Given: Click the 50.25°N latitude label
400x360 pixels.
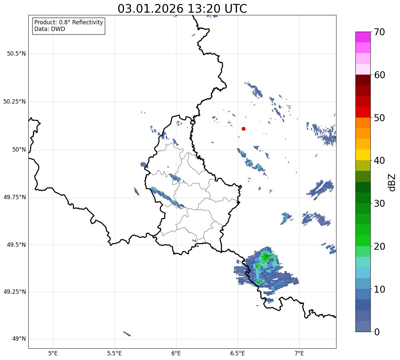Looking at the screenshot, I should [14, 102].
